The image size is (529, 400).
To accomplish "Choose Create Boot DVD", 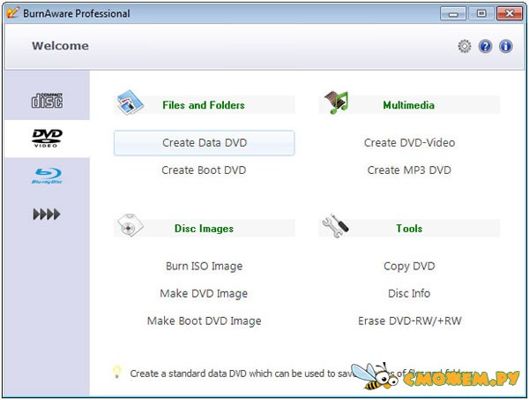I will click(x=204, y=170).
